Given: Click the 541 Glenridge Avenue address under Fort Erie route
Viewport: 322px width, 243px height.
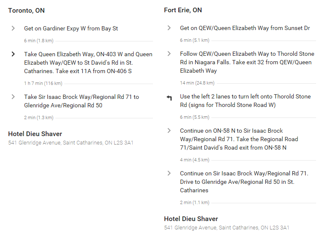Looking at the screenshot, I should click(x=226, y=228).
